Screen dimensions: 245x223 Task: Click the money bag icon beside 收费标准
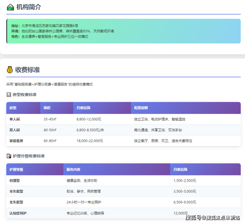click(x=10, y=70)
